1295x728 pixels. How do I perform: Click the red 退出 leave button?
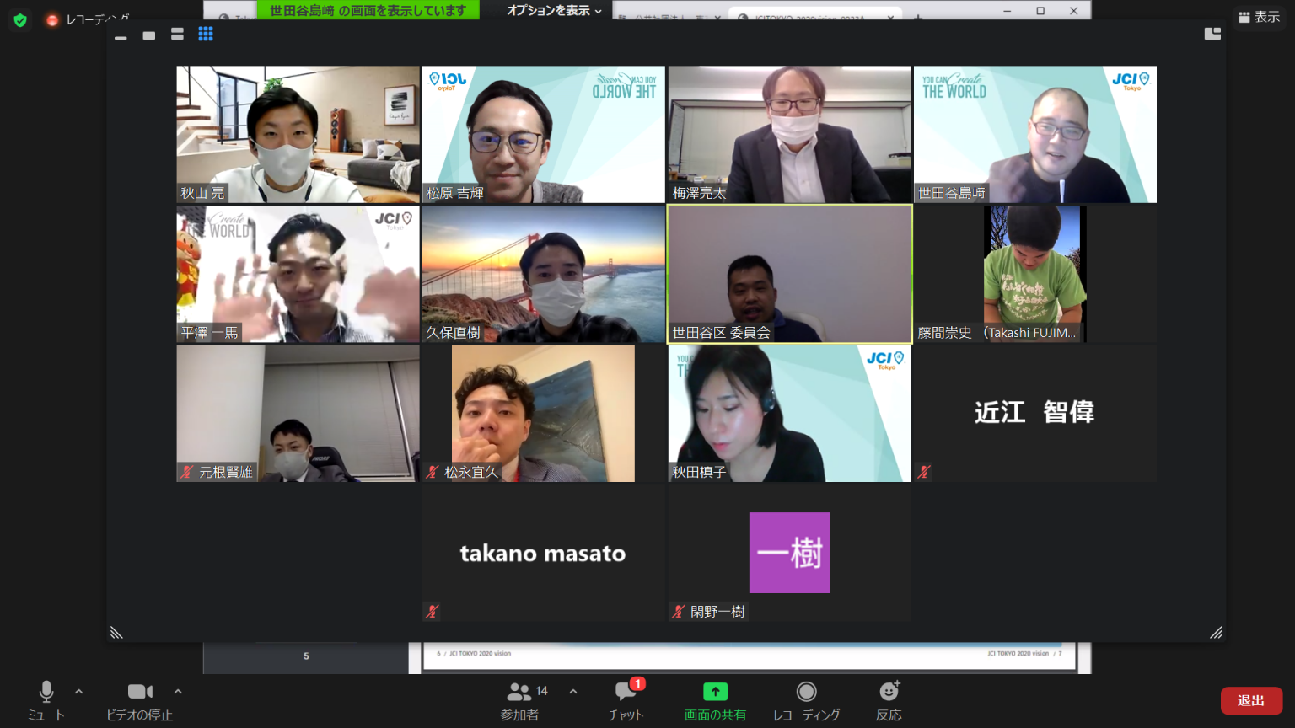click(x=1251, y=700)
